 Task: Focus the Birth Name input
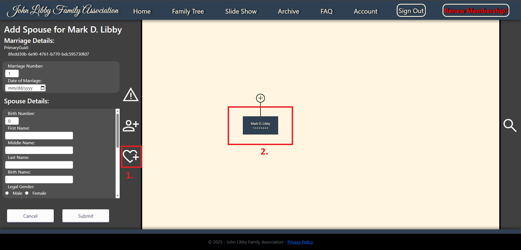39,180
